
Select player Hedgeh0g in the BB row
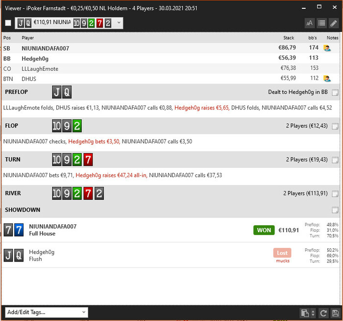[x=35, y=58]
